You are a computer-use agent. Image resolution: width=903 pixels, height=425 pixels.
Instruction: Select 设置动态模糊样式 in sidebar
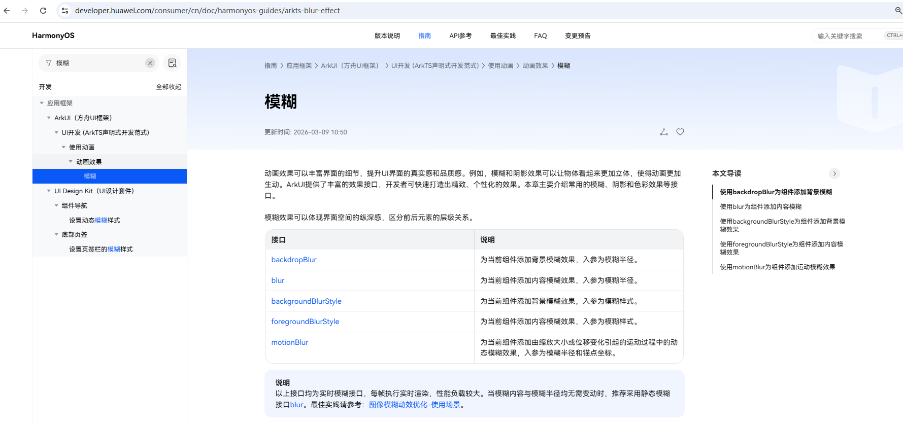tap(94, 221)
